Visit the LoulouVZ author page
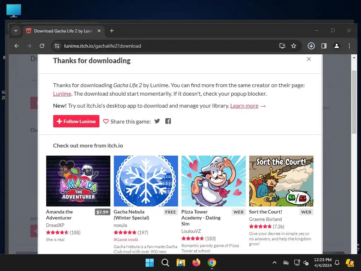 [x=191, y=231]
